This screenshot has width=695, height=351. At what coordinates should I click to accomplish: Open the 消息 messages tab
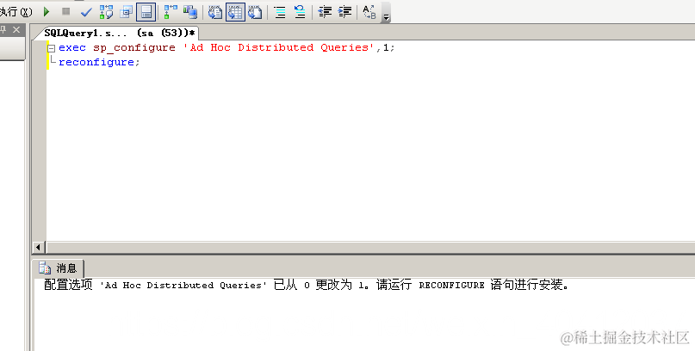pos(58,268)
